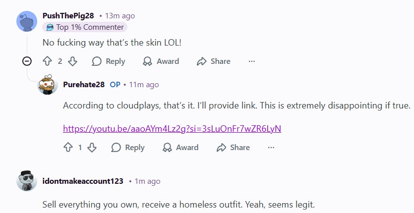Reply to Purehate28's comment
The height and width of the screenshot is (213, 414).
pos(128,147)
